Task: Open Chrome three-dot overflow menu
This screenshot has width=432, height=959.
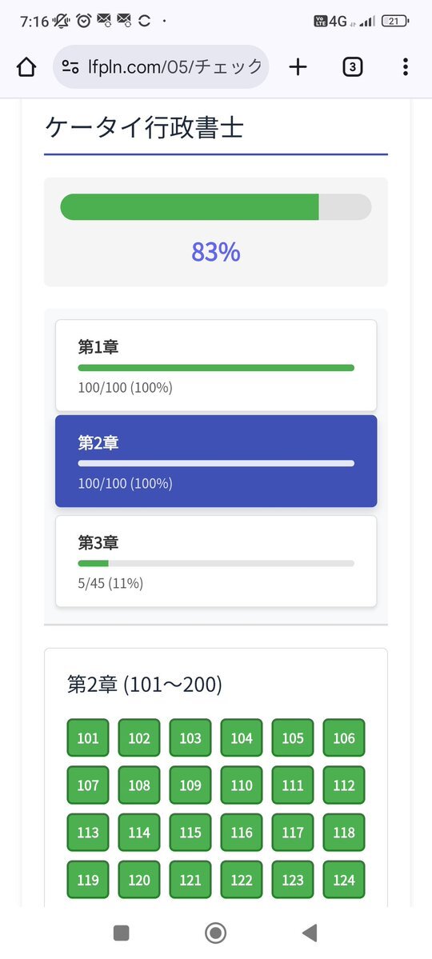Action: click(405, 67)
